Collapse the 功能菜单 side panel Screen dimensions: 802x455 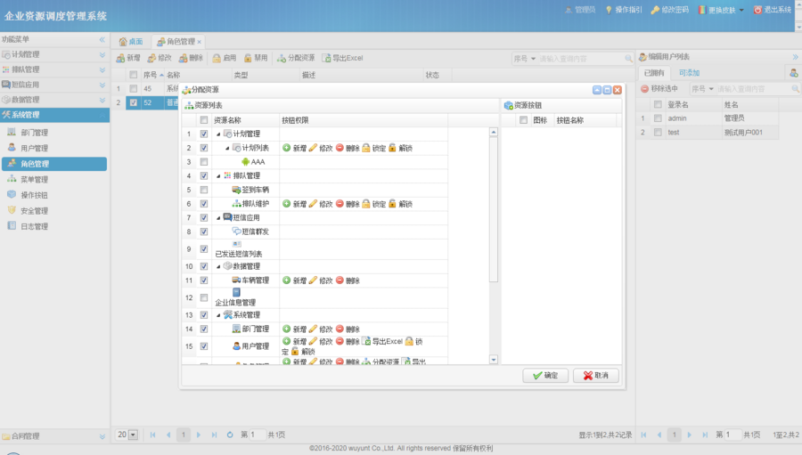(102, 39)
